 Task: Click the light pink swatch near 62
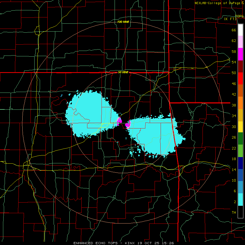(240, 42)
